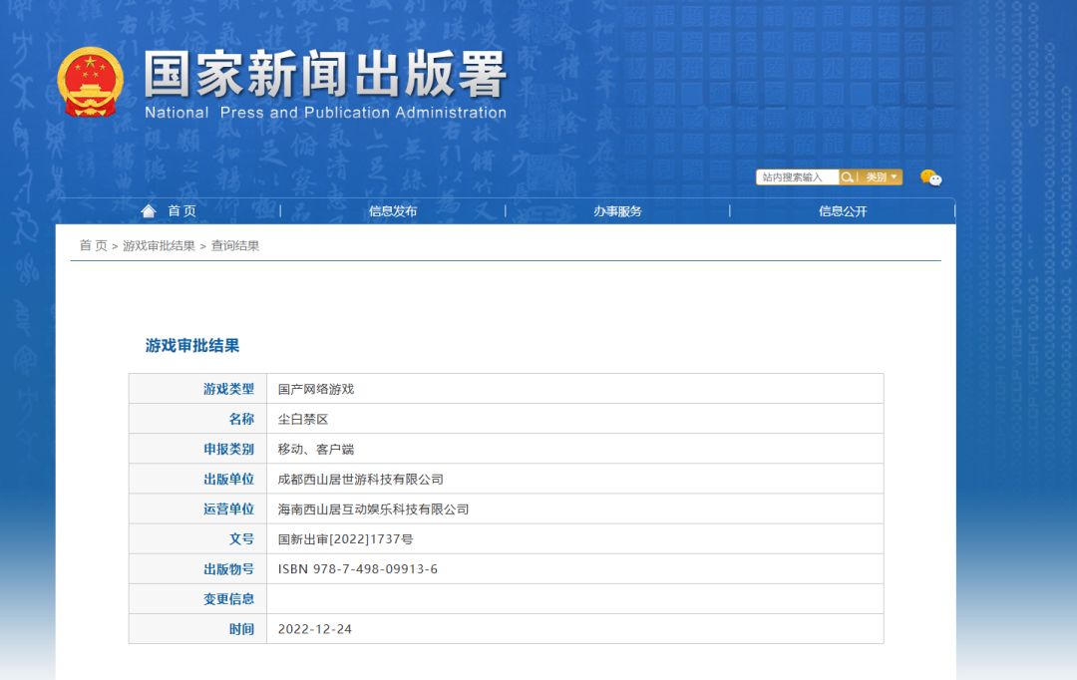Click the game name 尘白禁区
The width and height of the screenshot is (1077, 680).
(x=303, y=419)
